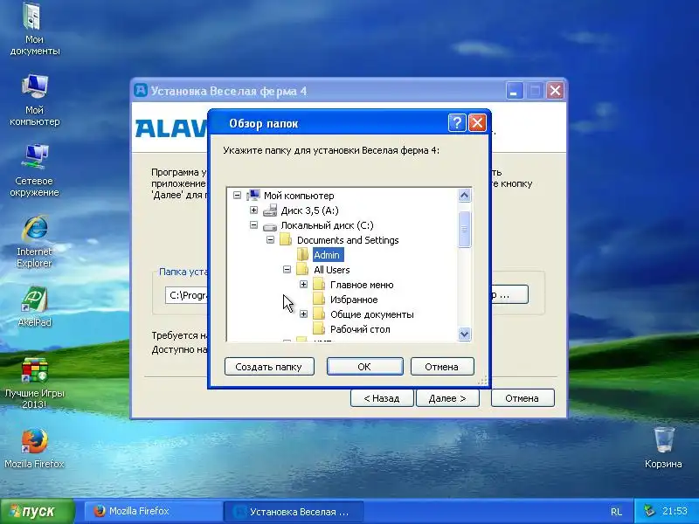Select the Рабочий стол label

click(360, 329)
